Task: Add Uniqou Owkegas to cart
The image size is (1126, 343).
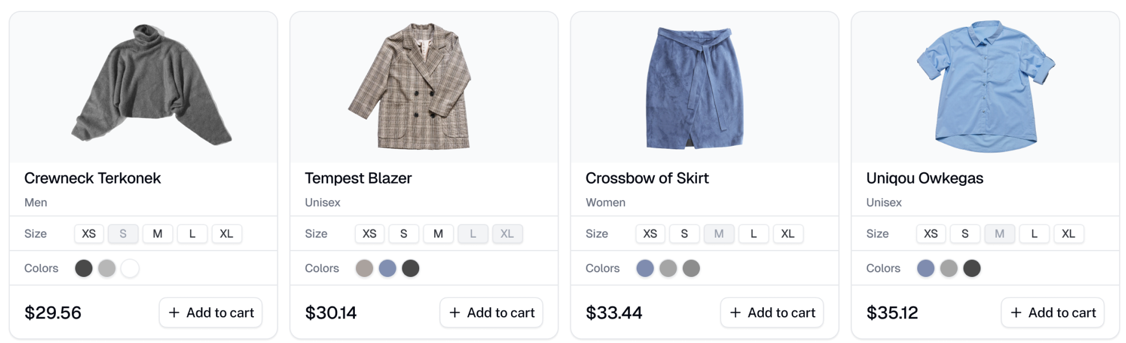Action: pyautogui.click(x=1052, y=313)
